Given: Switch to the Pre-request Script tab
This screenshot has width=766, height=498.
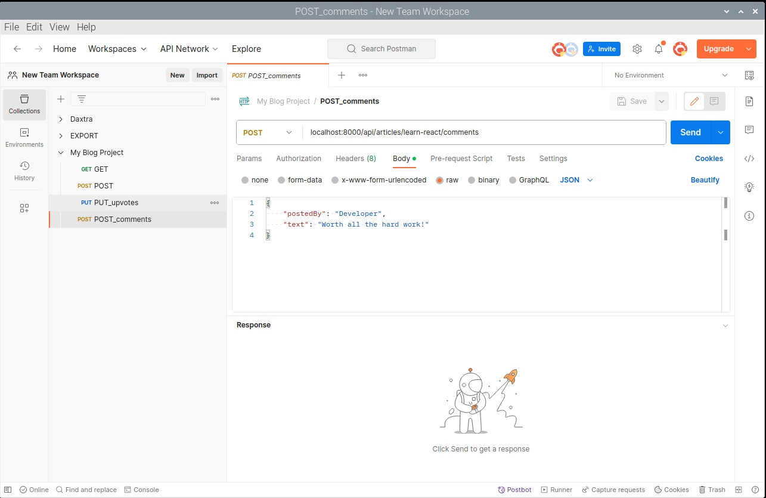Looking at the screenshot, I should pyautogui.click(x=461, y=159).
